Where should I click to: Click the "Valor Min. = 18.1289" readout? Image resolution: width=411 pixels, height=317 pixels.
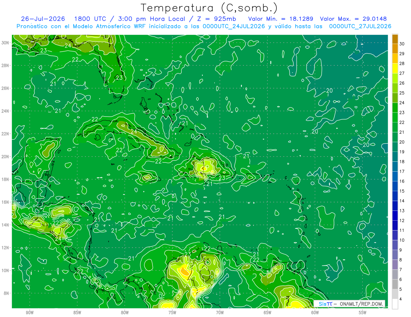coord(281,19)
